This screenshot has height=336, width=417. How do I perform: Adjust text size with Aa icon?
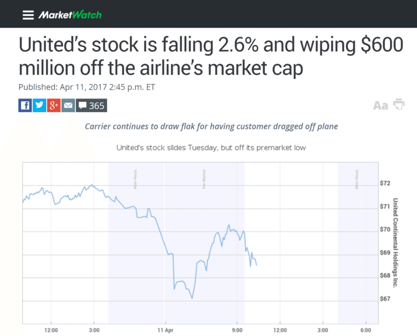(381, 105)
